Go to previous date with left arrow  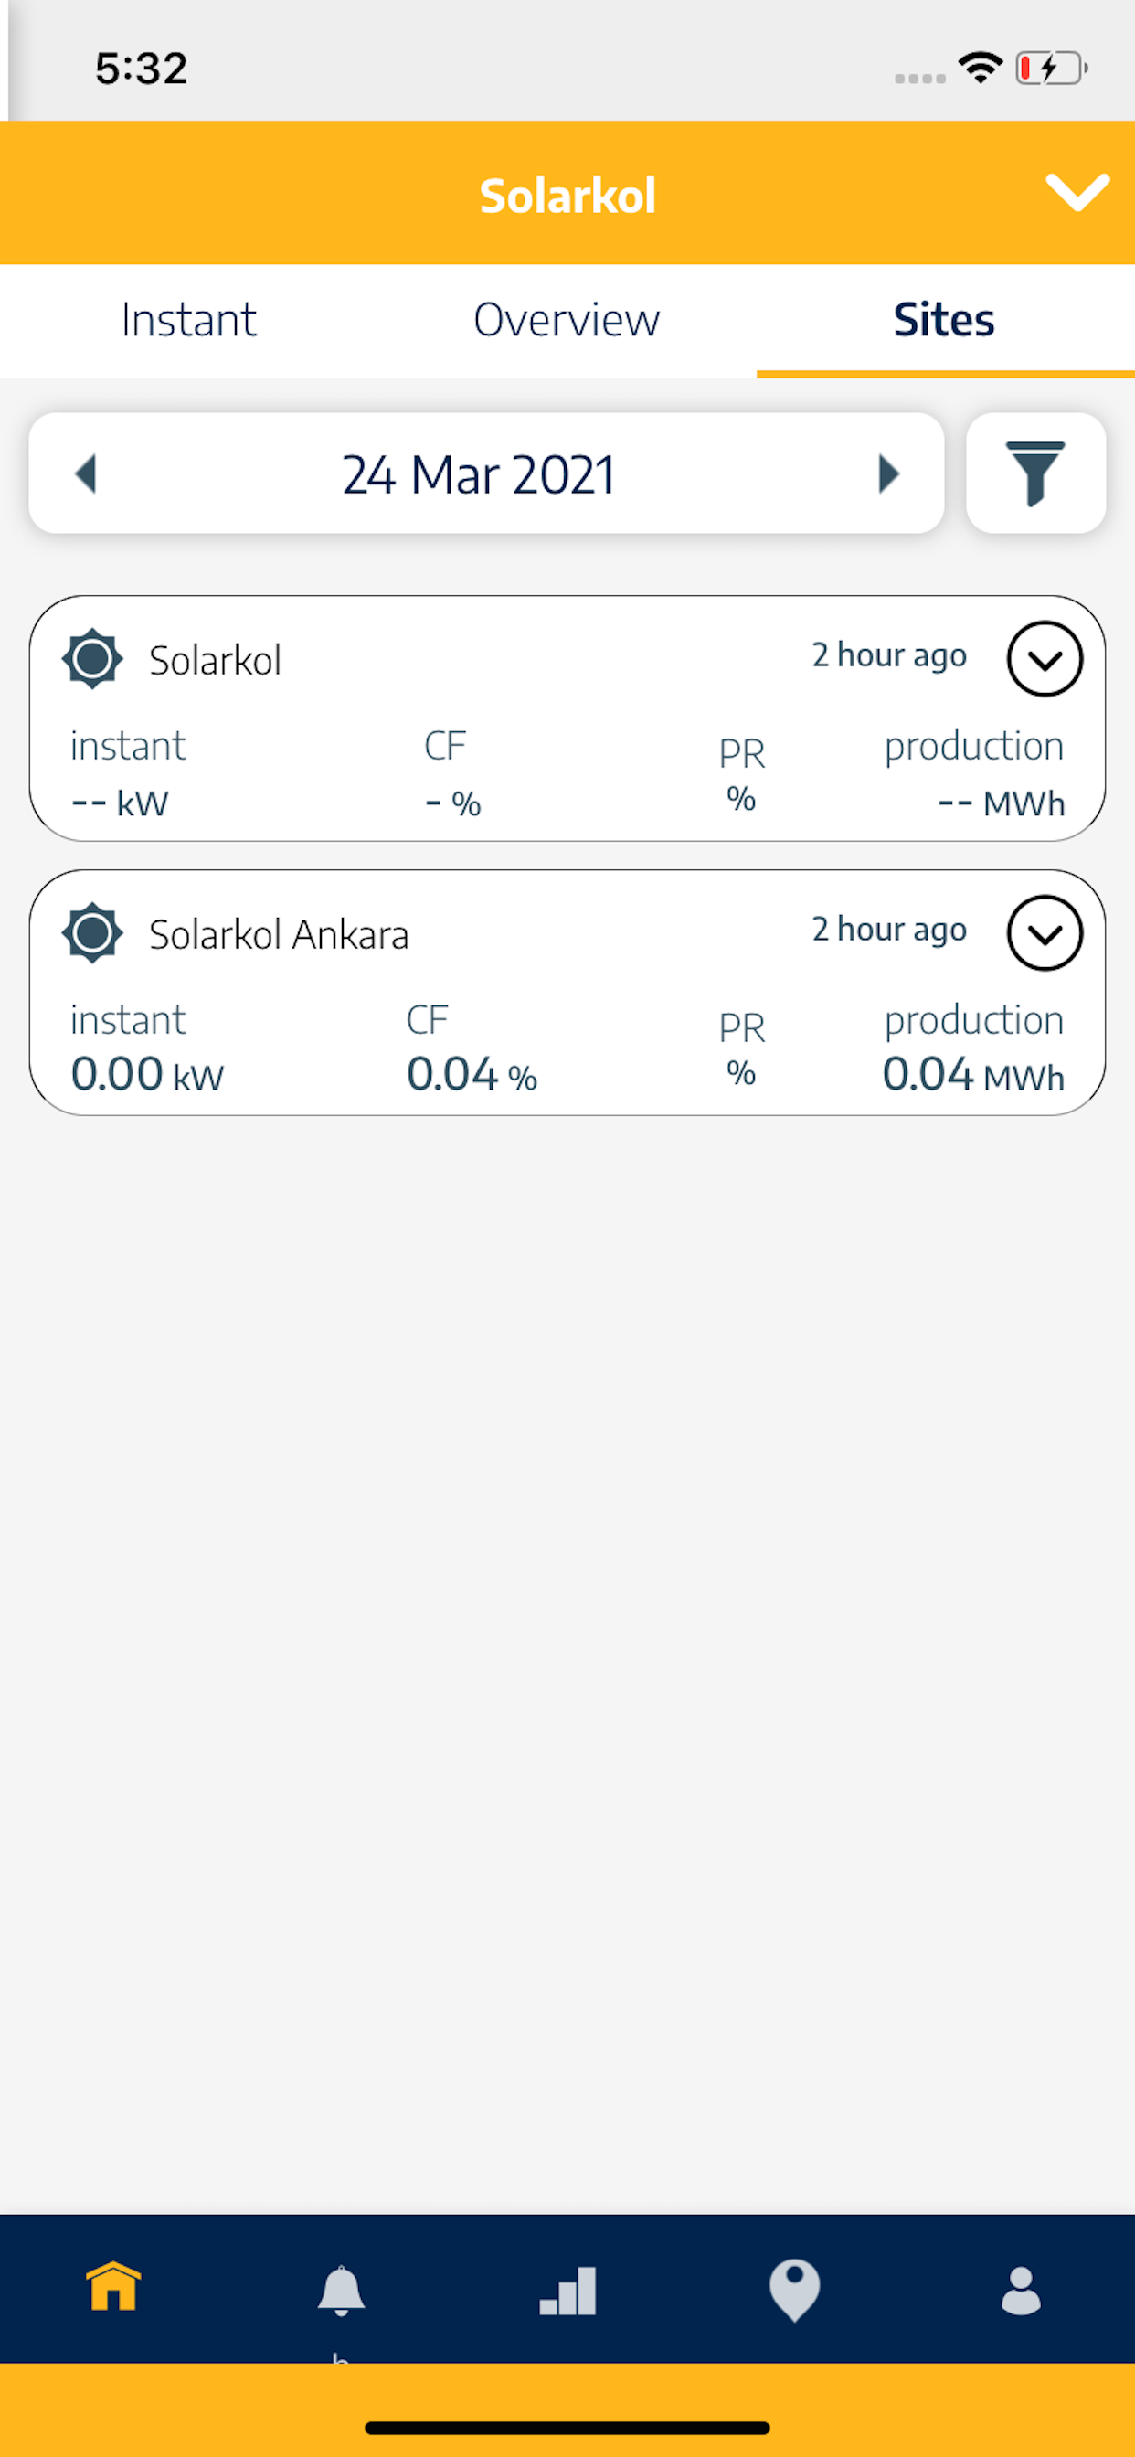pyautogui.click(x=86, y=473)
